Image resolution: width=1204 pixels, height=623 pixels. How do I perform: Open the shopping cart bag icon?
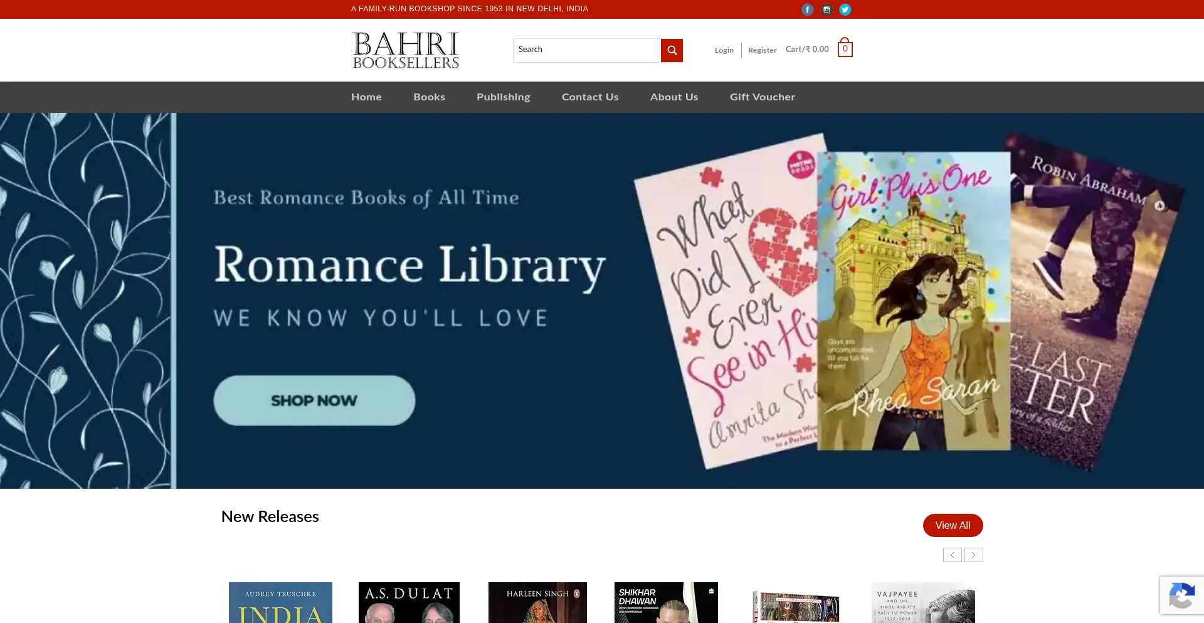(x=845, y=48)
